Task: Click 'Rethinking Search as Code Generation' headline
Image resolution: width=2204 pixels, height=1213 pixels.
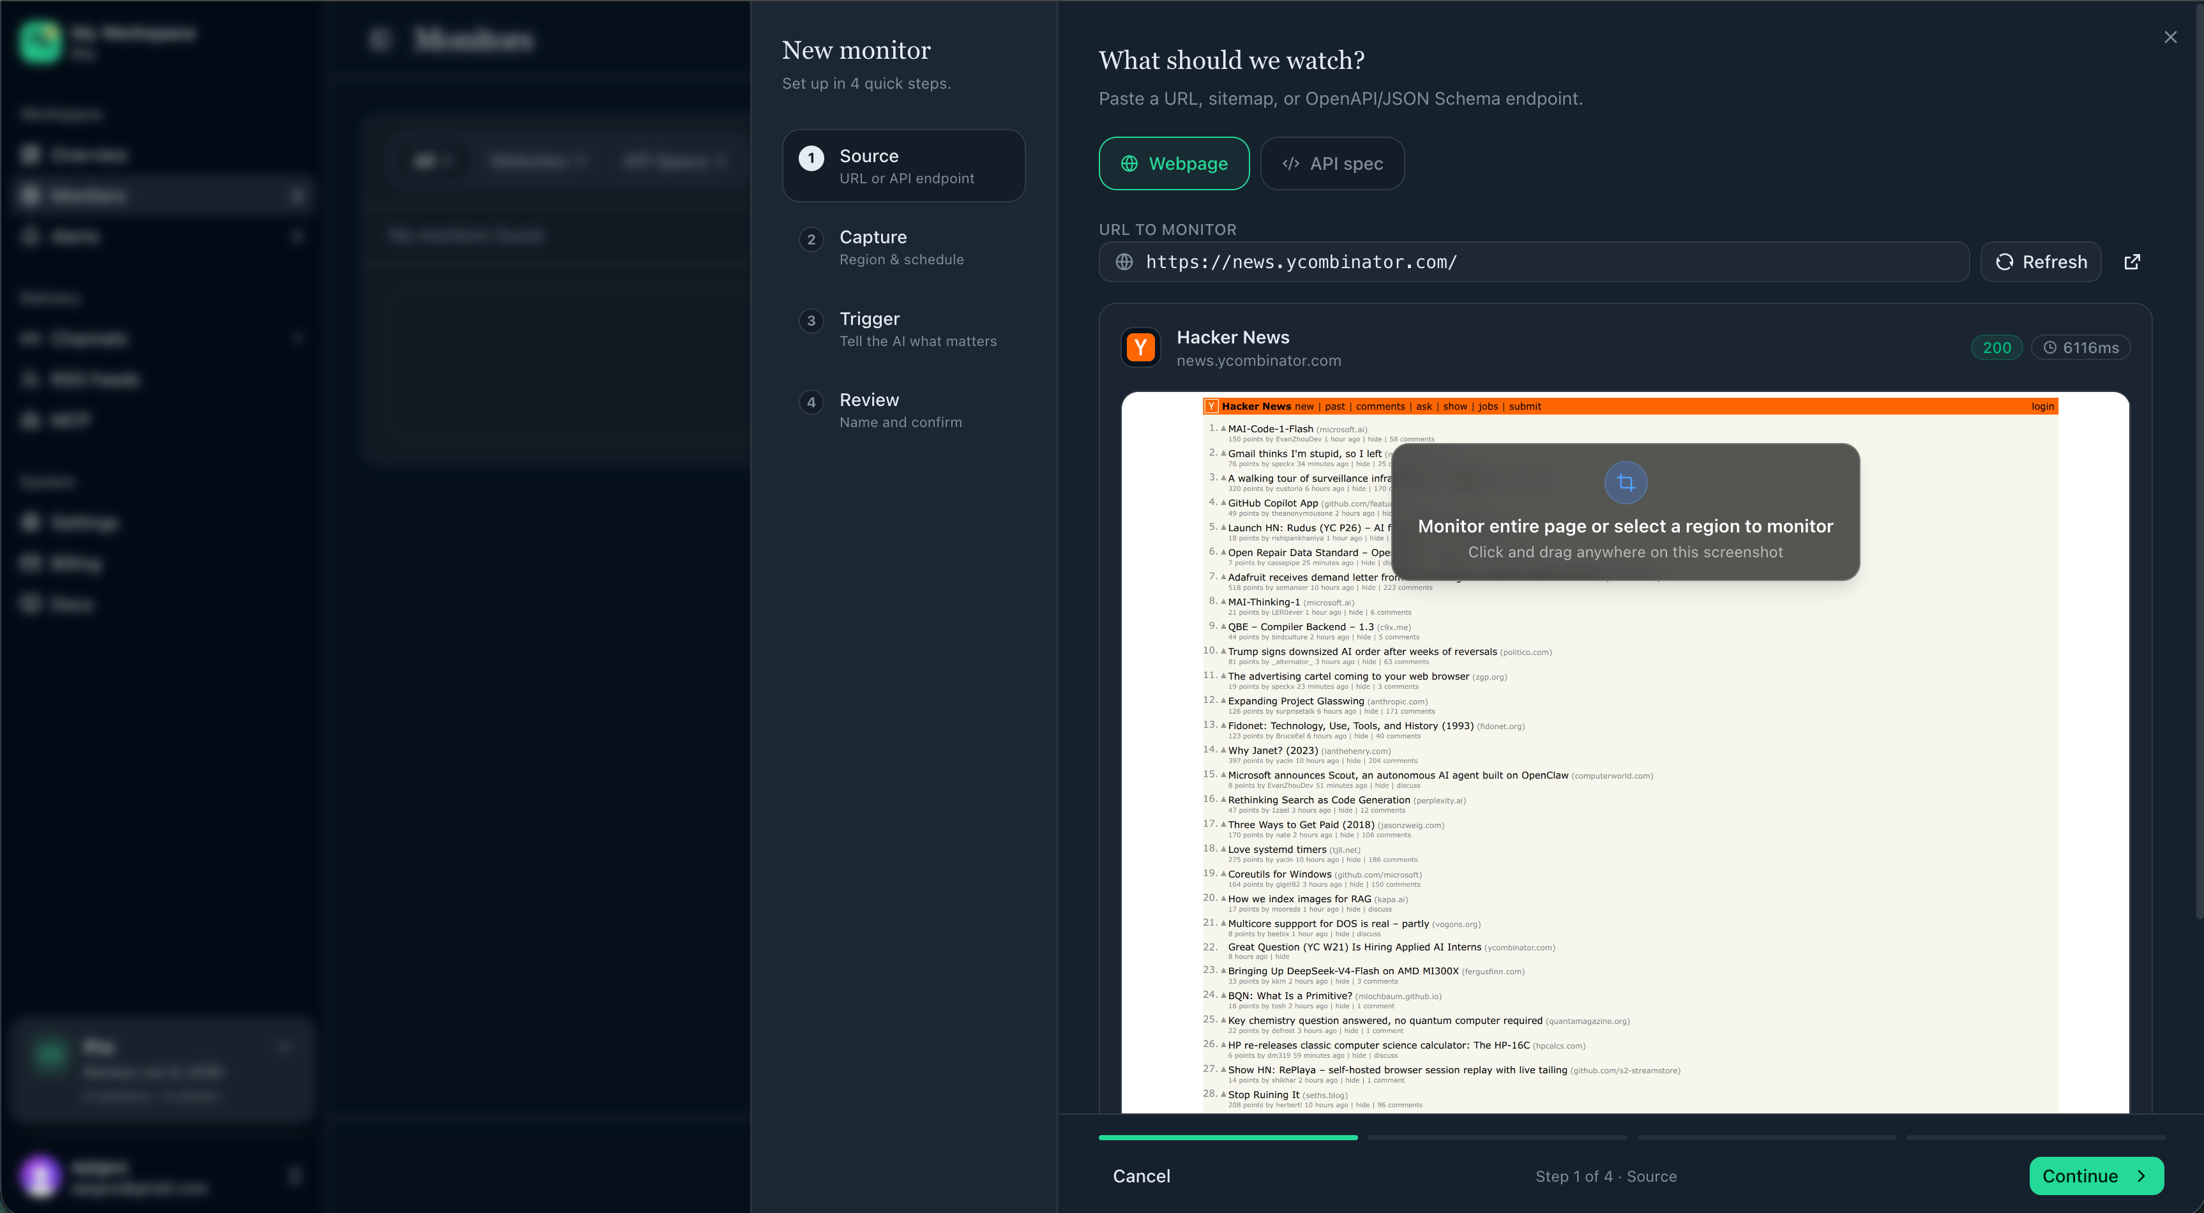Action: click(1319, 801)
